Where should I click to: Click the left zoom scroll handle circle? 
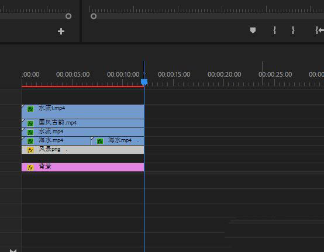[68, 16]
